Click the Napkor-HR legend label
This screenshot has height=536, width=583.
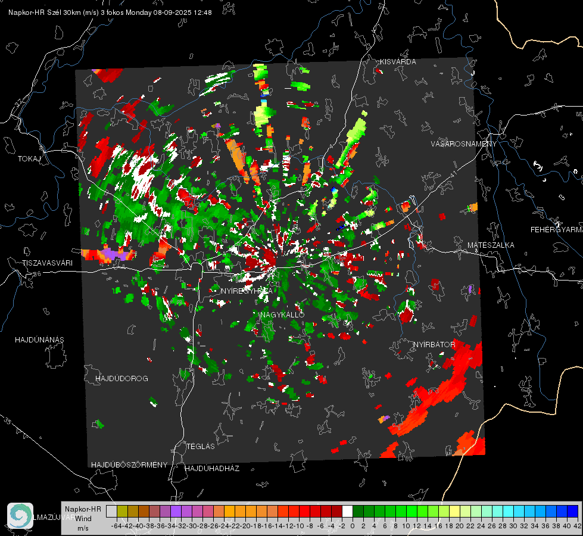tap(83, 509)
